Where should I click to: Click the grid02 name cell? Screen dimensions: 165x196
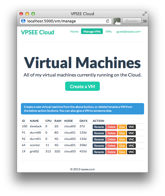[x=34, y=151]
